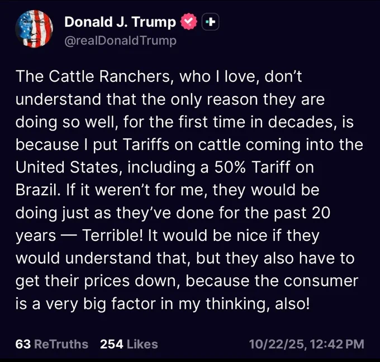This screenshot has height=362, width=380.
Task: Click the number 63 count
Action: coord(23,344)
